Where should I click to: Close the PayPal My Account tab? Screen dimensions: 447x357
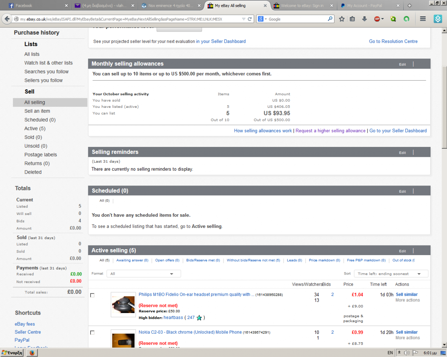tap(398, 6)
